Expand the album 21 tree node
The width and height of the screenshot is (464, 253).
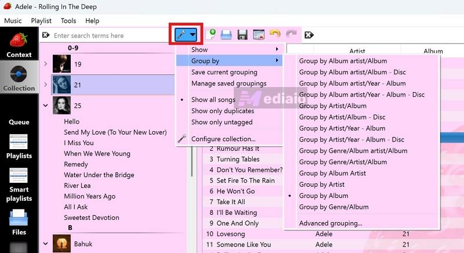coord(46,85)
